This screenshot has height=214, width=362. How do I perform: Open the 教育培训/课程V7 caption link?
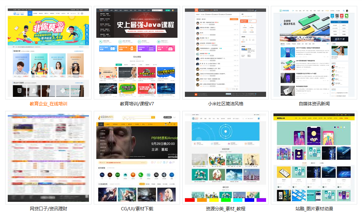137,104
